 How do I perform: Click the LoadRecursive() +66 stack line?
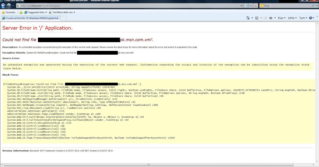36,126
